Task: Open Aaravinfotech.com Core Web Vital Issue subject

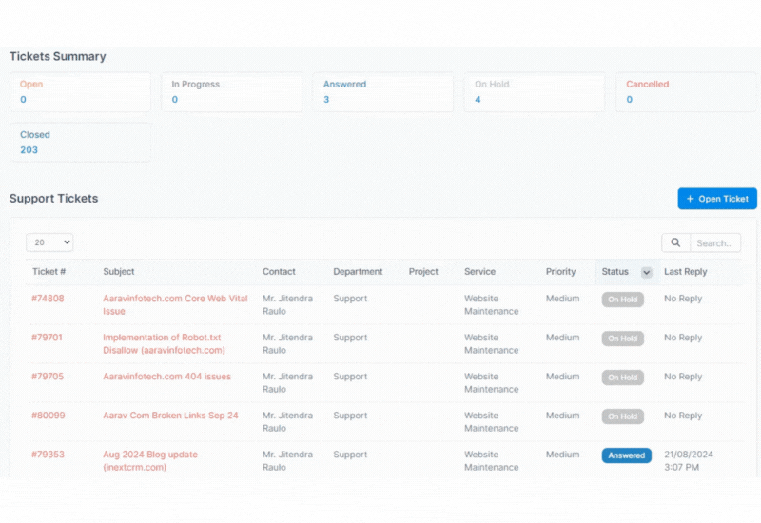Action: tap(175, 304)
